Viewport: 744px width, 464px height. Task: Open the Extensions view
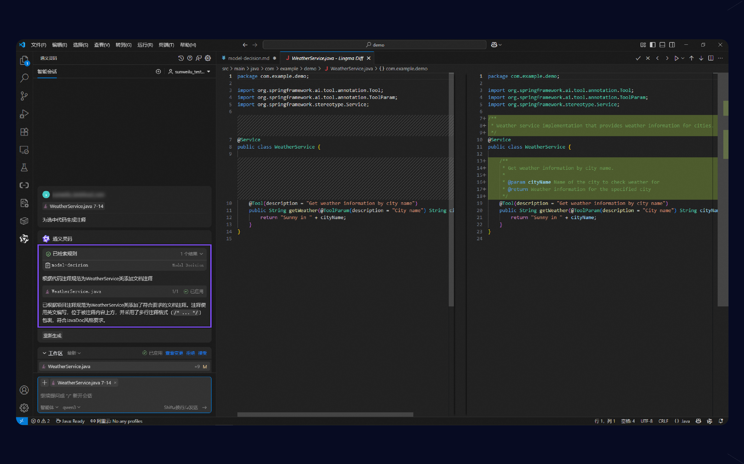(24, 132)
